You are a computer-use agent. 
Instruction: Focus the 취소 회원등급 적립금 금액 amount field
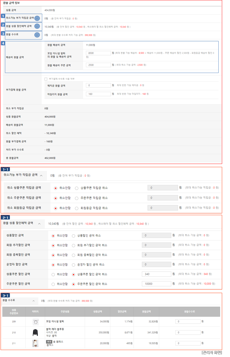point(163,208)
